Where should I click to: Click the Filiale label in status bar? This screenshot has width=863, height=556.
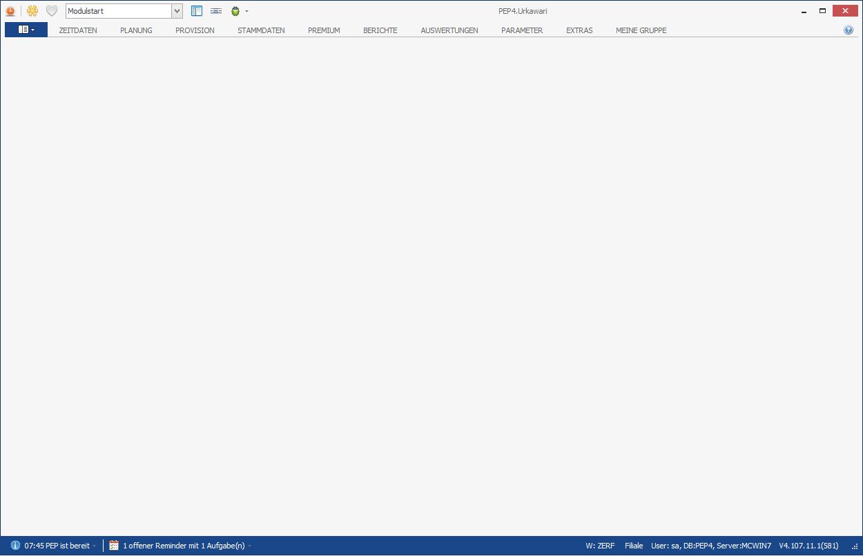[x=633, y=546]
